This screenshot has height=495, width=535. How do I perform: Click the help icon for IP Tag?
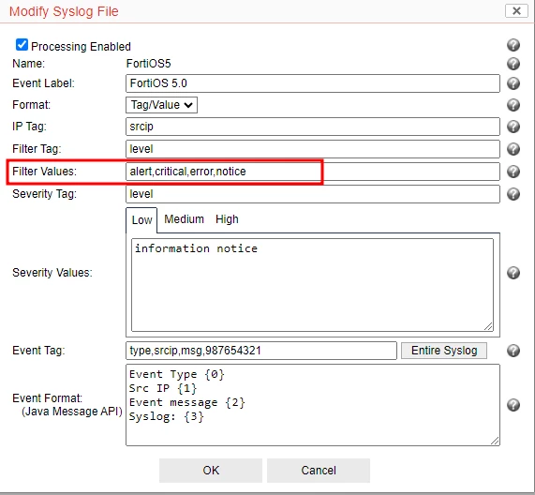tap(513, 127)
